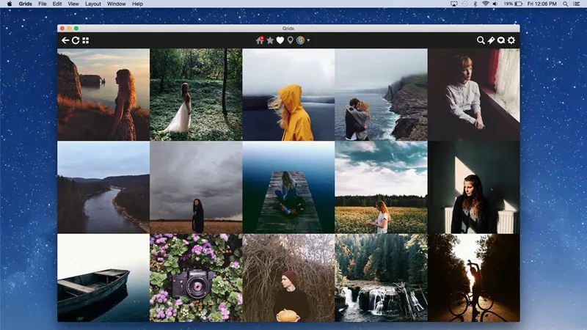Image resolution: width=587 pixels, height=330 pixels.
Task: Zoom the Grids window green button
Action: coord(76,29)
